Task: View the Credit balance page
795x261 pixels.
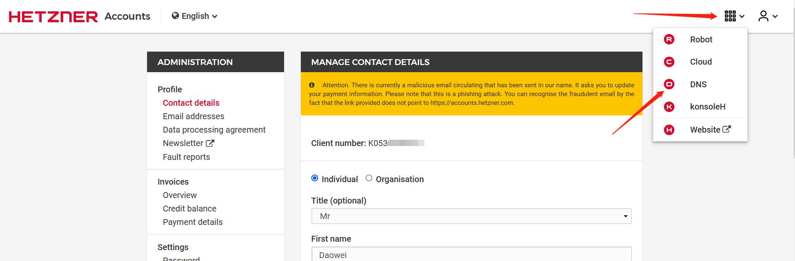Action: (x=190, y=209)
